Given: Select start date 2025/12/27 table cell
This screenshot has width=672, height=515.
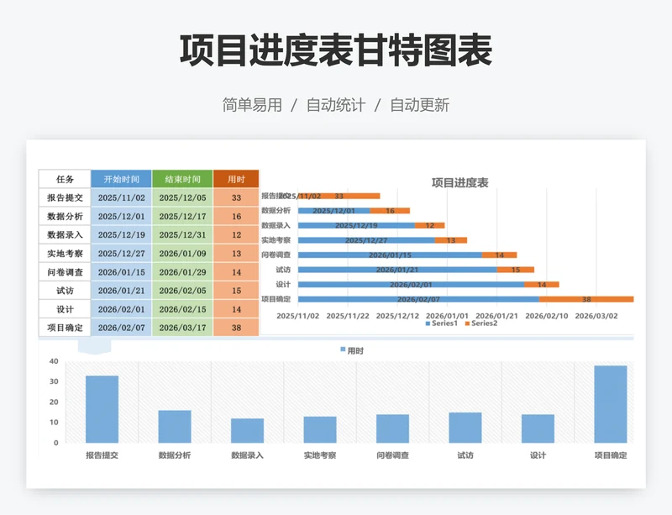Looking at the screenshot, I should [121, 254].
